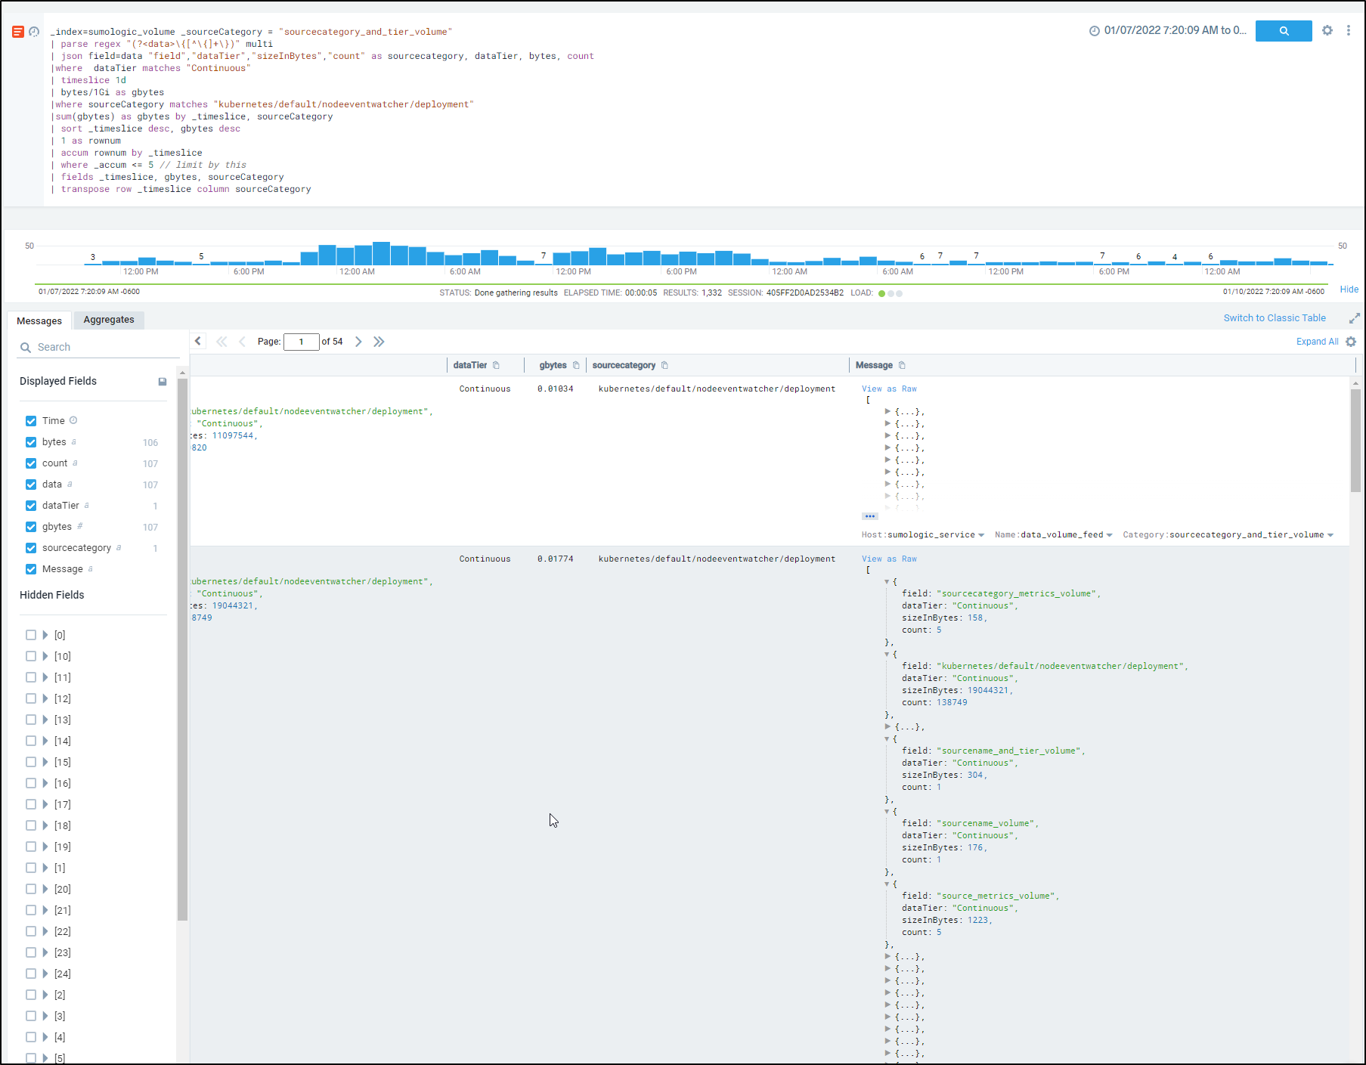Uncheck the dataTier displayed field
The image size is (1366, 1065).
point(31,506)
